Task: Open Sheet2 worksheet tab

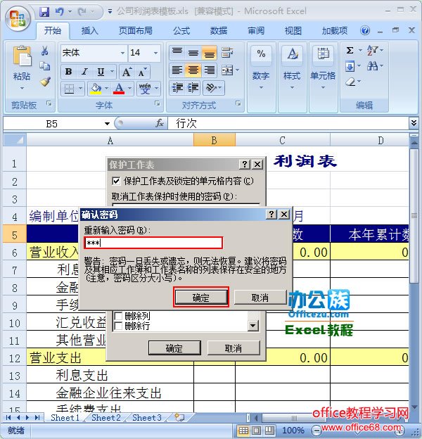Action: [106, 417]
